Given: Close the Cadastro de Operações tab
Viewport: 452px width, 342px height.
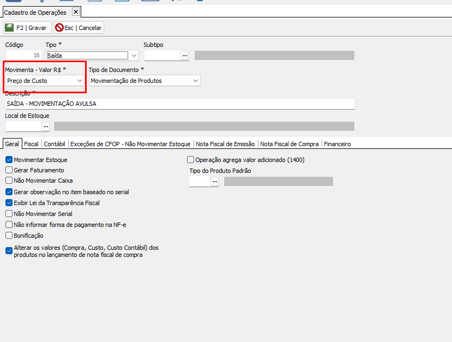Looking at the screenshot, I should point(75,11).
